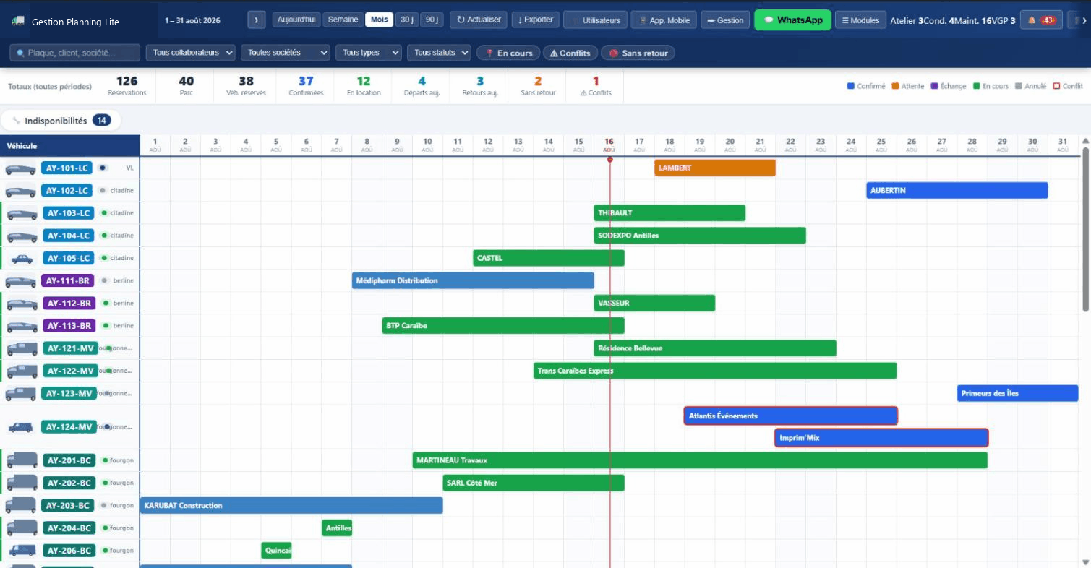Viewport: 1091px width, 568px height.
Task: Click the day 16 today column header
Action: pos(609,145)
